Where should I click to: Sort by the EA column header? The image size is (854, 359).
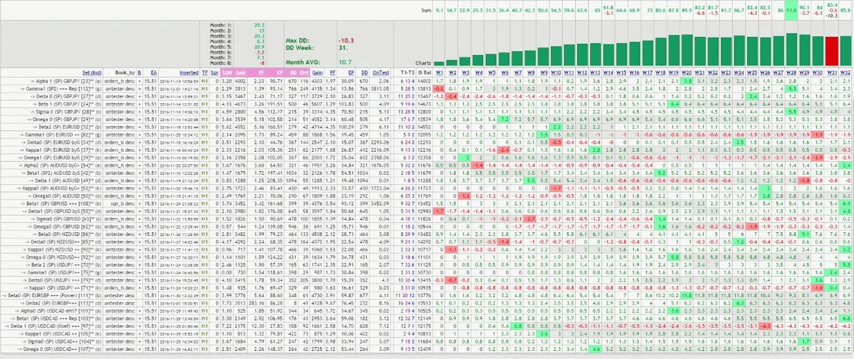(x=154, y=73)
